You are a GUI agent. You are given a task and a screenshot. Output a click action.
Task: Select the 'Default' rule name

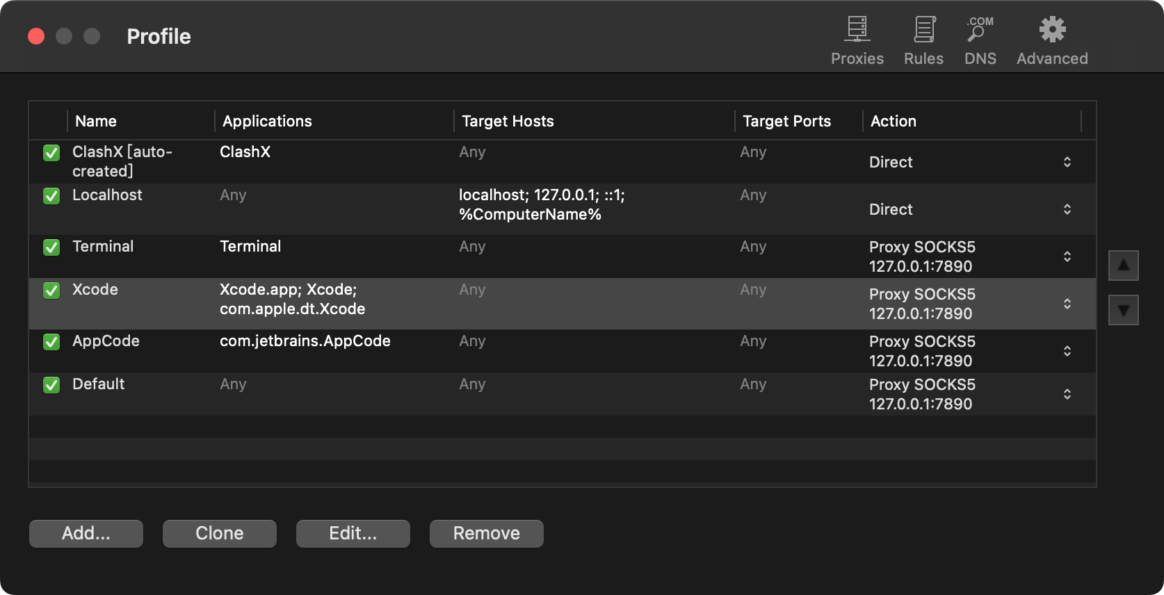pyautogui.click(x=98, y=384)
